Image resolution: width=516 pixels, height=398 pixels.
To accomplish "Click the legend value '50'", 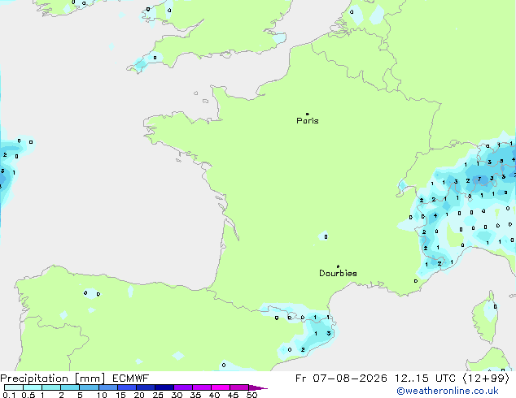I will 251,395.
